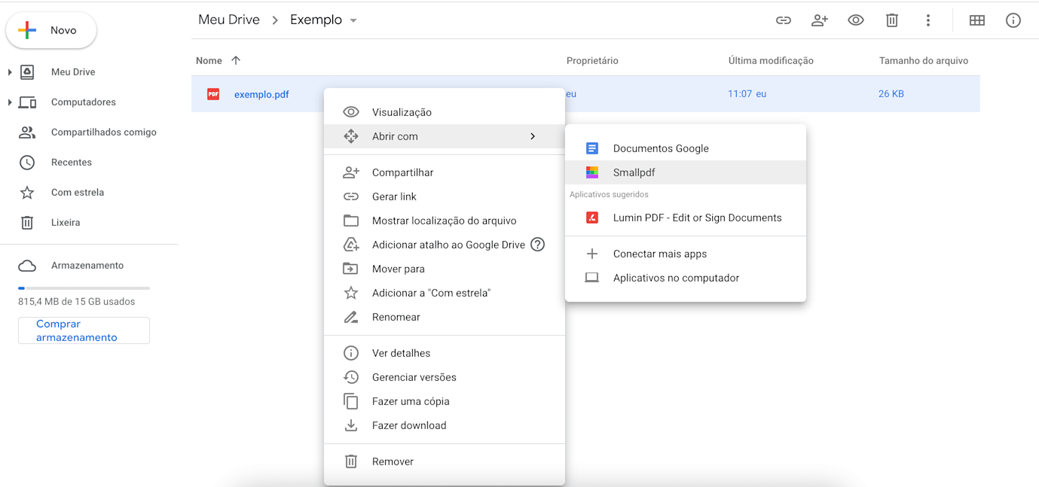Click the Gerenciar versões history icon
Viewport: 1039px width, 487px height.
pos(351,377)
